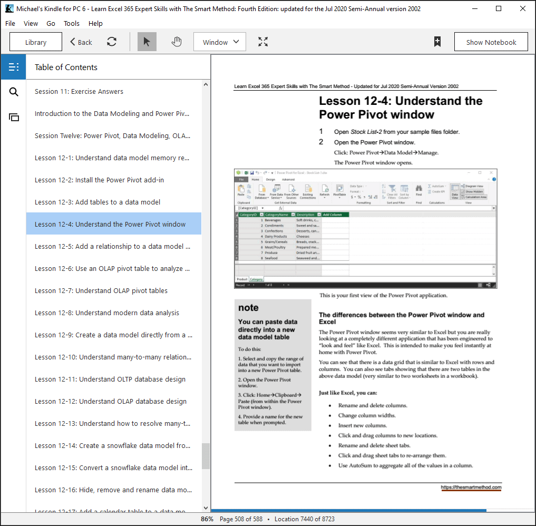Click the Power Pivot window screenshot image
The width and height of the screenshot is (536, 526).
pos(365,229)
